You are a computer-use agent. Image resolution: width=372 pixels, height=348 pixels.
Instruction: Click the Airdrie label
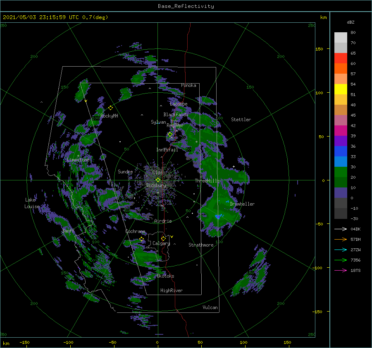(x=163, y=221)
